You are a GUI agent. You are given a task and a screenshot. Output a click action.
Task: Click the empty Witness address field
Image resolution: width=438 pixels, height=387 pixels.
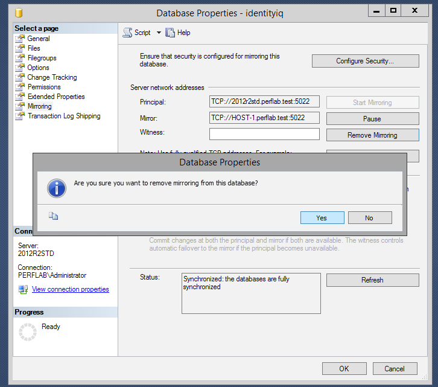click(x=264, y=134)
